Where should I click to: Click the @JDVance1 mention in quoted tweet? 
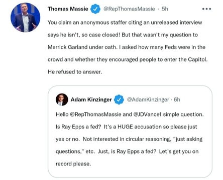pyautogui.click(x=147, y=114)
